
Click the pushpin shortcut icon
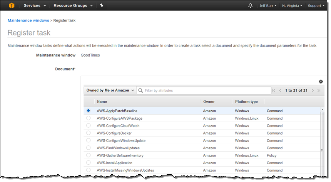(x=102, y=6)
